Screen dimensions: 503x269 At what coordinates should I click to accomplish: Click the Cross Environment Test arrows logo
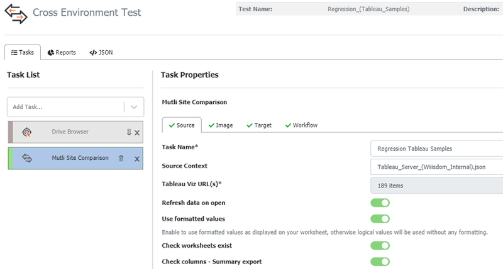coord(16,13)
